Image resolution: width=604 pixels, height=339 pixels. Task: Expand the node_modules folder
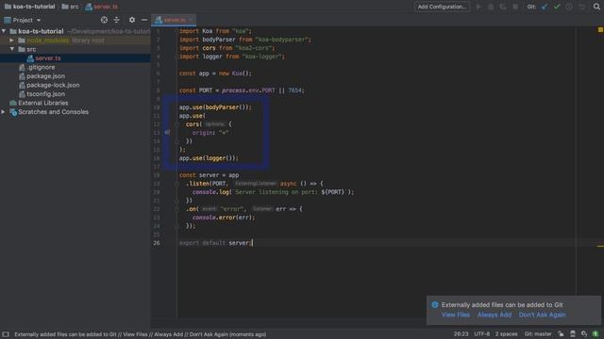(12, 40)
